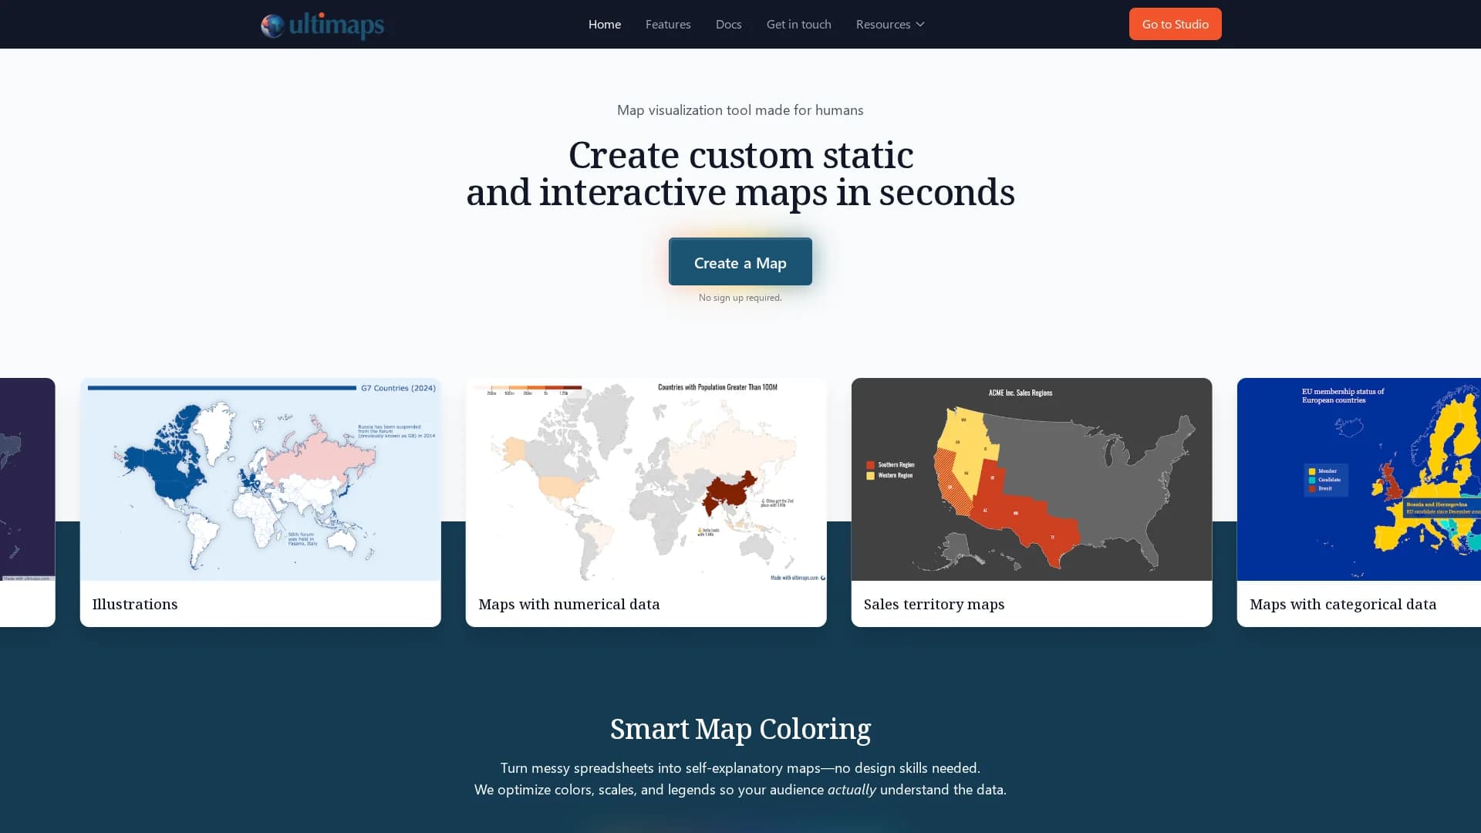The image size is (1481, 833).
Task: Open the Home nav item
Action: (604, 24)
